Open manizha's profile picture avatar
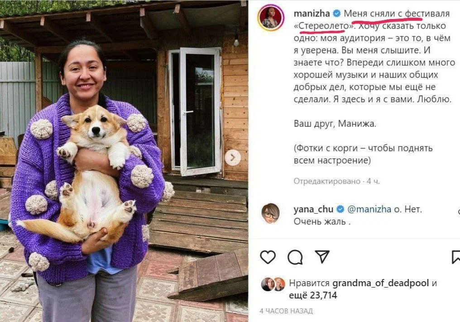 pyautogui.click(x=271, y=18)
